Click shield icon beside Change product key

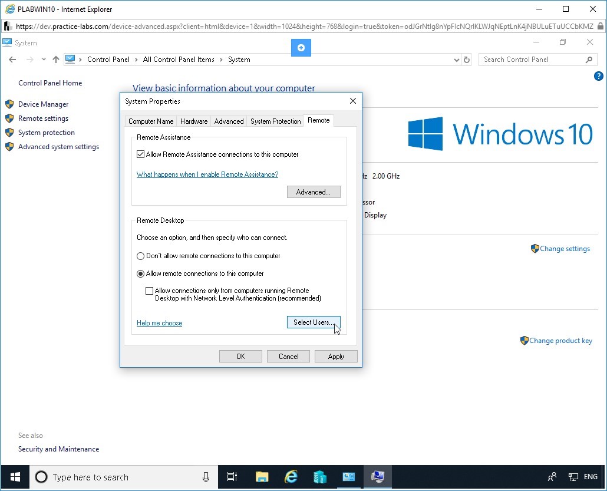(x=524, y=340)
